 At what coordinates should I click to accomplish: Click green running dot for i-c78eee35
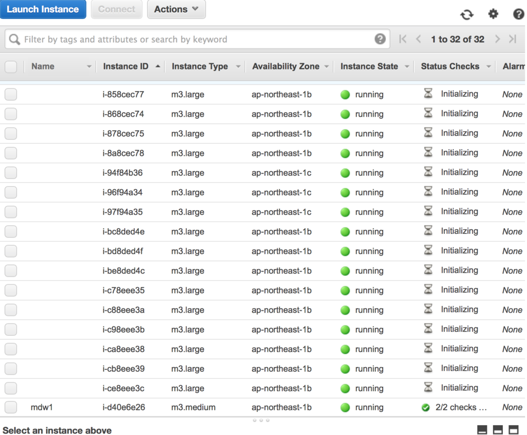click(x=345, y=291)
